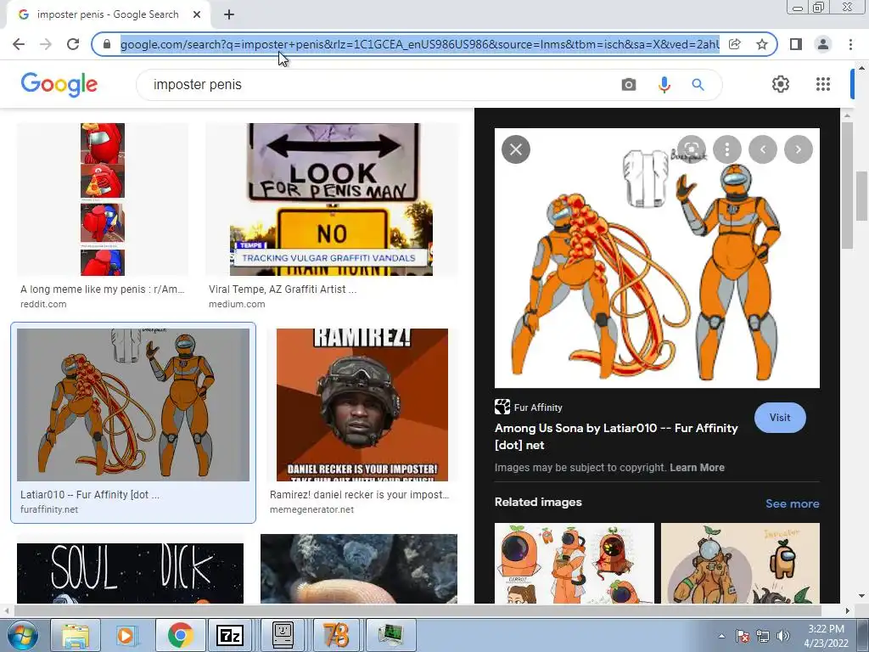Open the Ramirez soldier meme thumbnail

click(362, 405)
